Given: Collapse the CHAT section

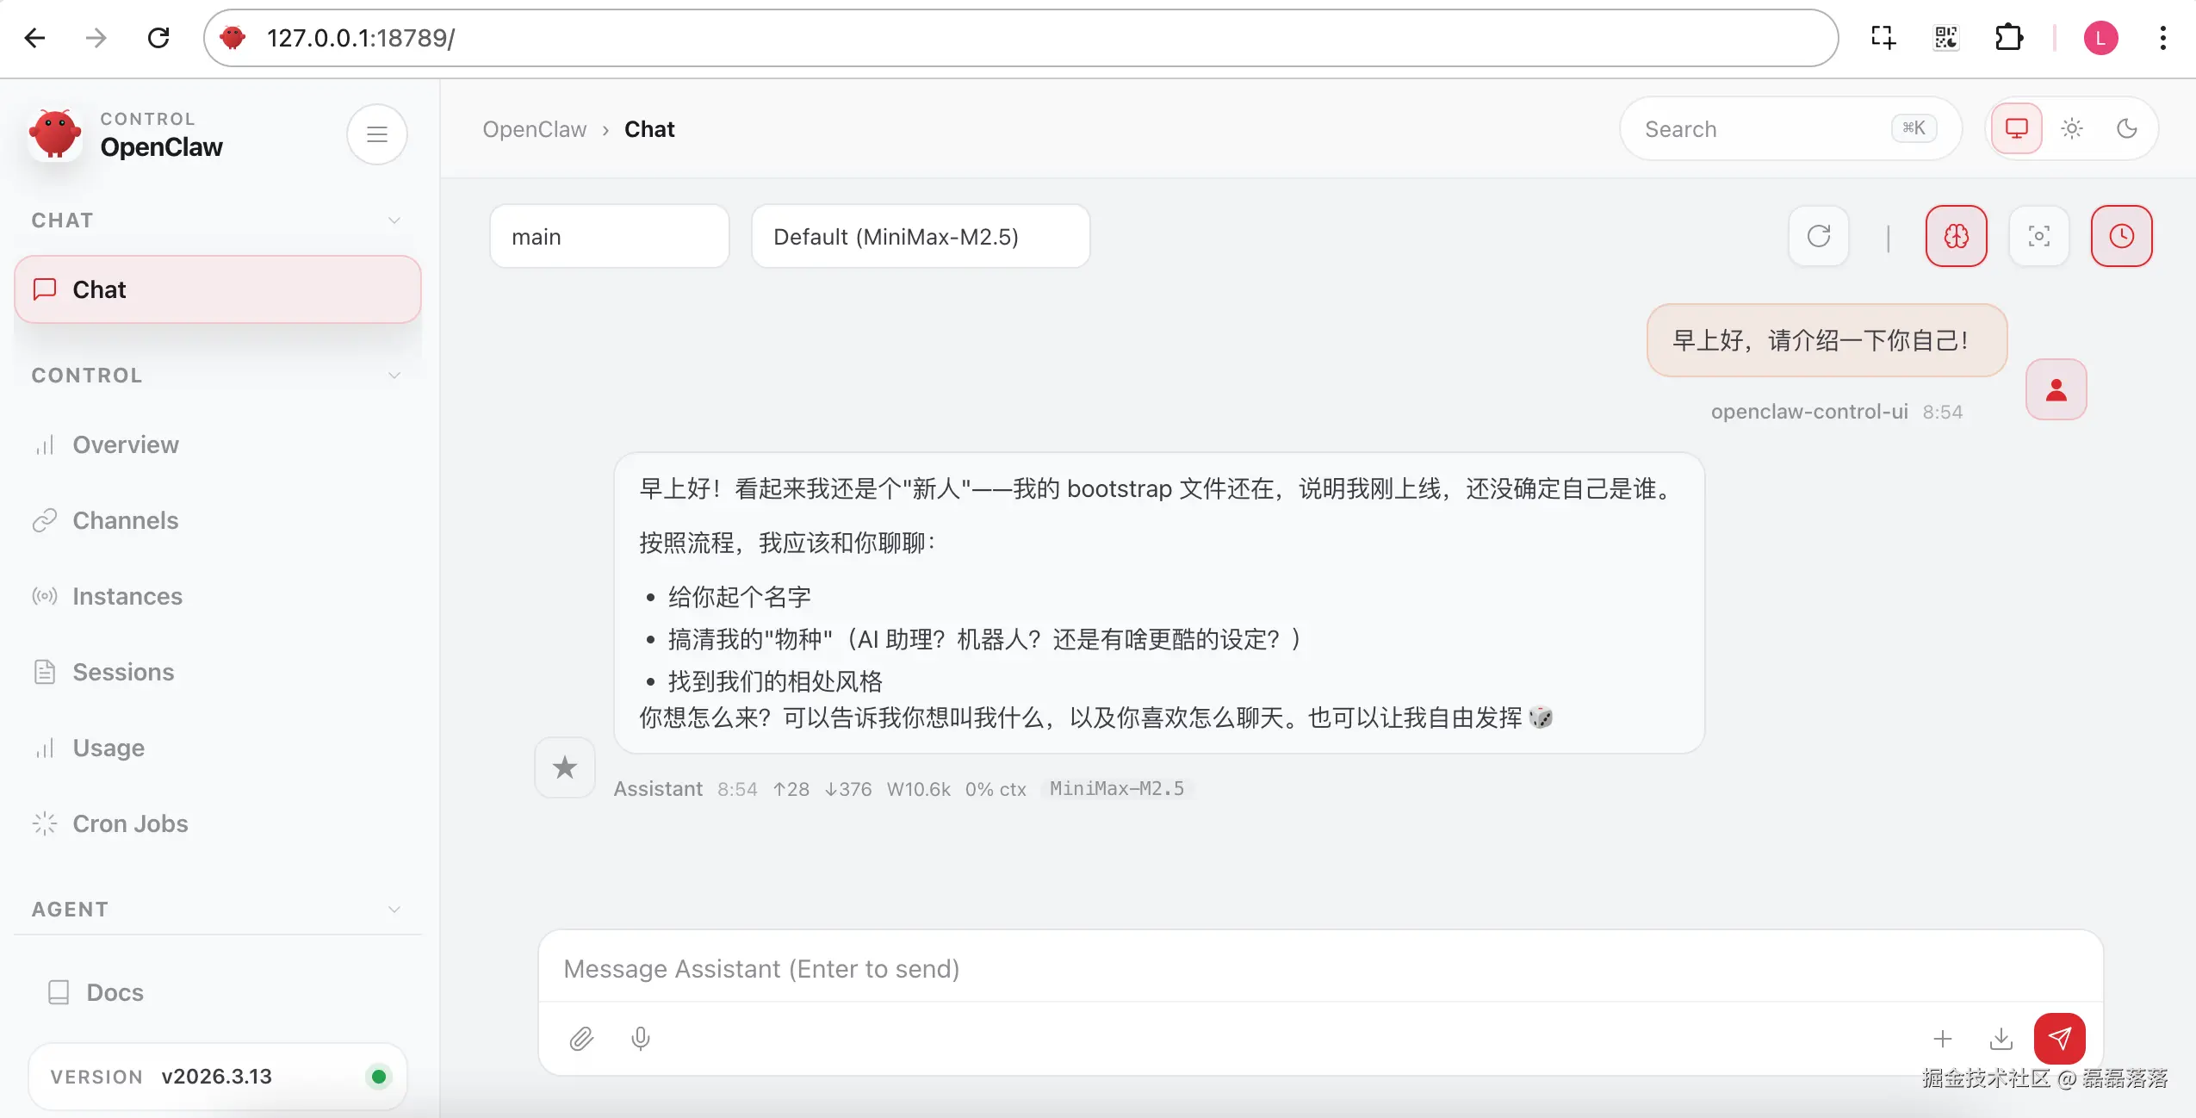Looking at the screenshot, I should [x=394, y=220].
